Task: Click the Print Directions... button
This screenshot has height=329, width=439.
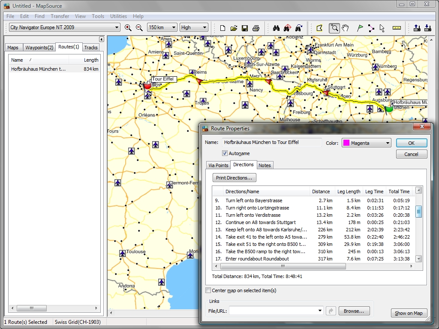Action: coord(234,178)
